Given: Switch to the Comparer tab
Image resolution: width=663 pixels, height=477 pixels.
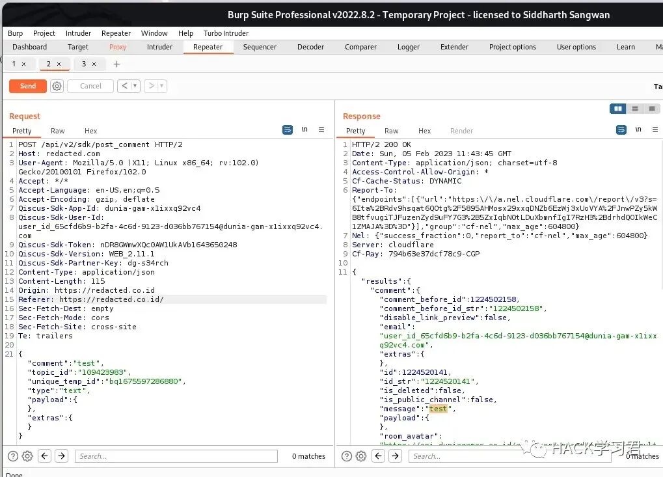Looking at the screenshot, I should pyautogui.click(x=360, y=47).
